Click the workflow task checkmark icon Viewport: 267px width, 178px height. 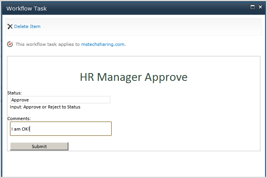[x=10, y=44]
